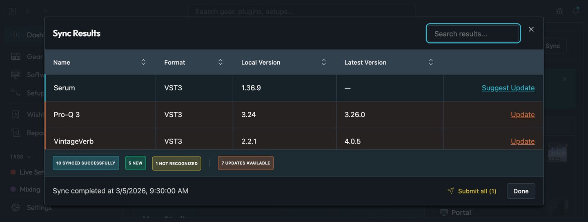Click local version 1.36.9
Viewport: 588px width, 222px height.
click(251, 88)
